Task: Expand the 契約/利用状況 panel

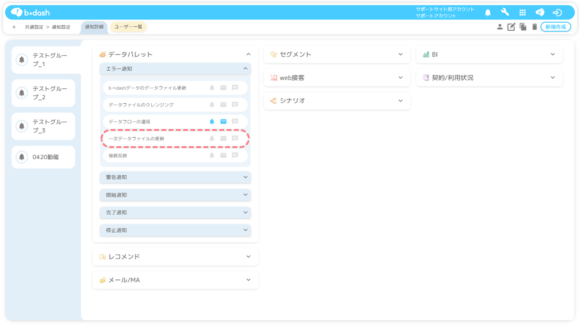Action: (489, 78)
